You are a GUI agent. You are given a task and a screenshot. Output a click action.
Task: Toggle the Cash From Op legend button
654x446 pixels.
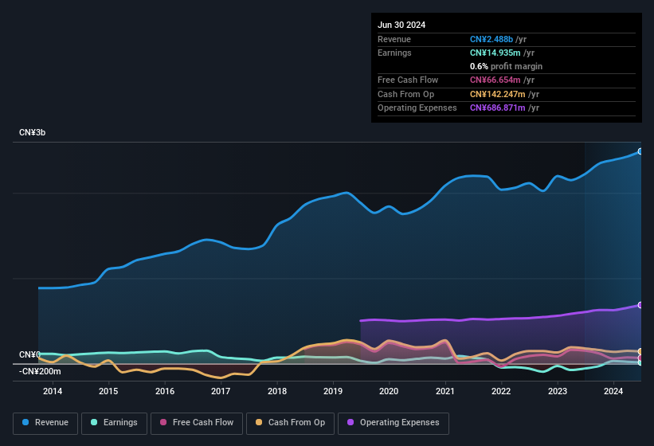290,423
